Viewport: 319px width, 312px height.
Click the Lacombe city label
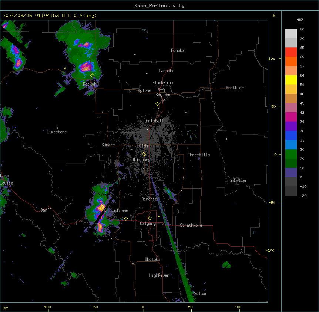click(x=167, y=71)
